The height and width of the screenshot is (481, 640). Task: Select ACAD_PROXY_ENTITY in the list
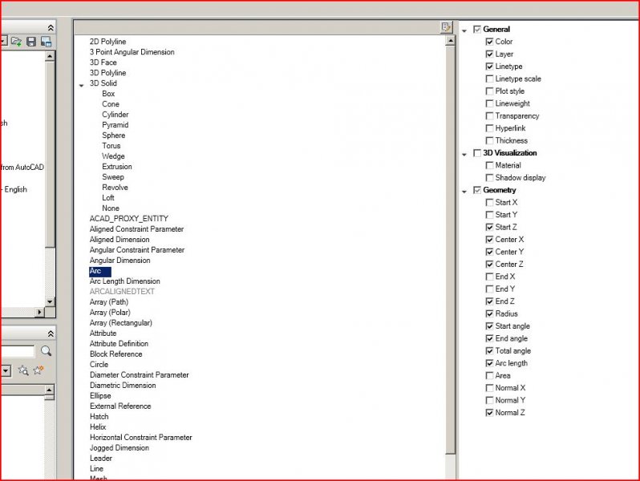128,219
